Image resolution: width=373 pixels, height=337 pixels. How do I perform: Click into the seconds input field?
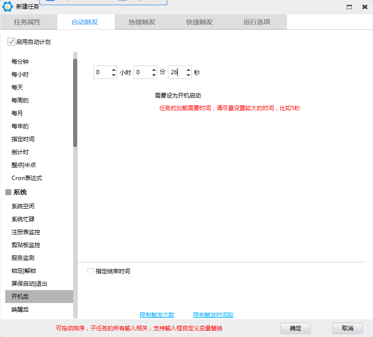click(176, 73)
